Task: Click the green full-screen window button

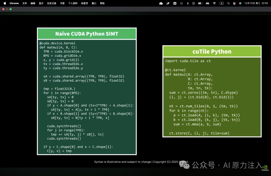Action: (11, 9)
